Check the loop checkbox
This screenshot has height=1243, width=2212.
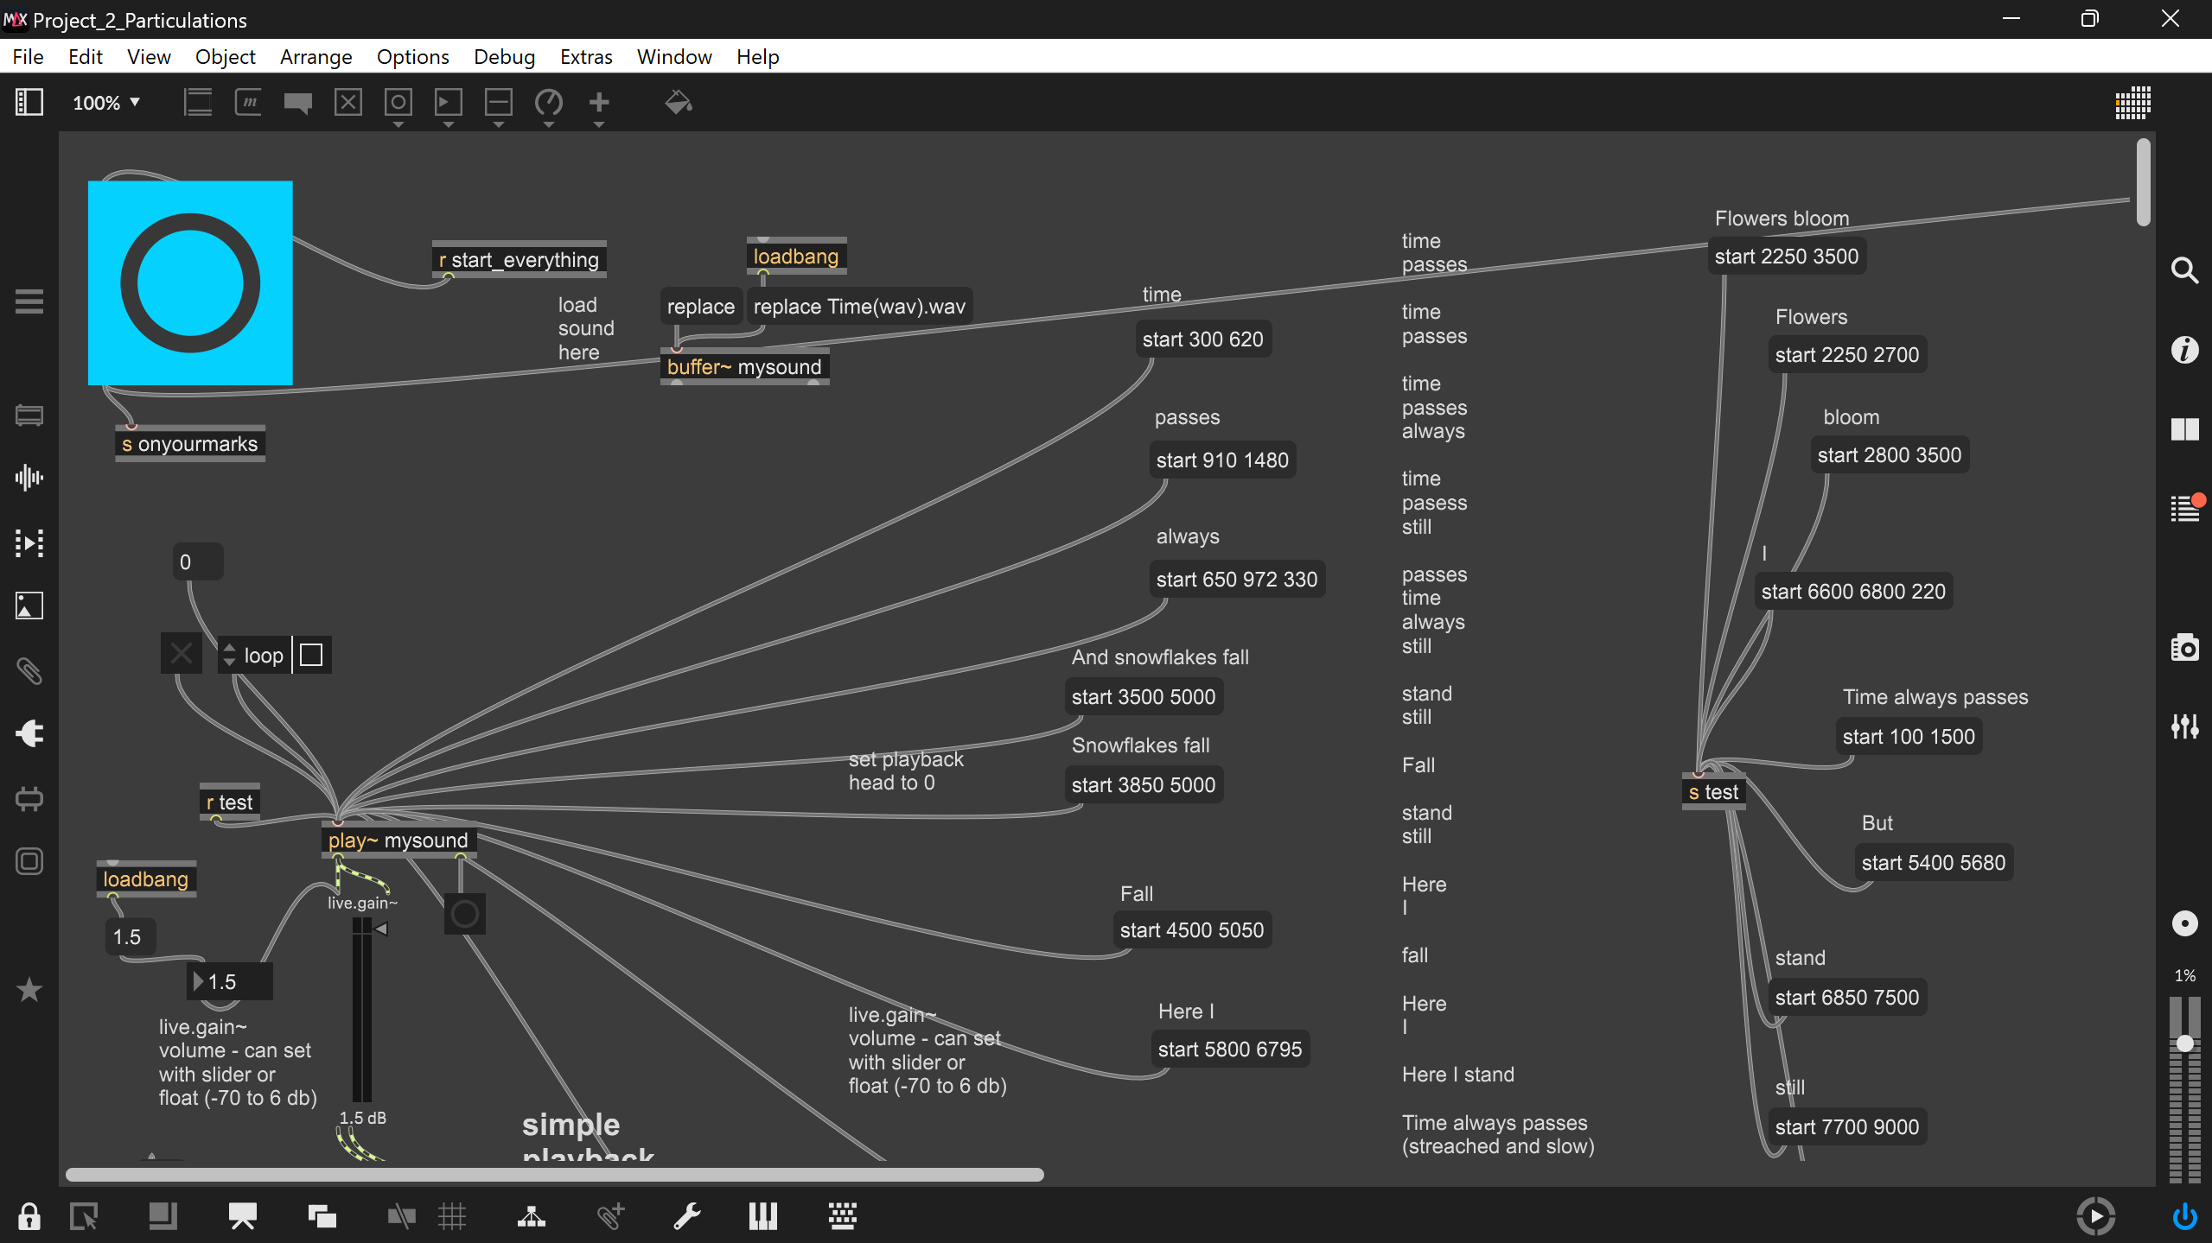[311, 655]
